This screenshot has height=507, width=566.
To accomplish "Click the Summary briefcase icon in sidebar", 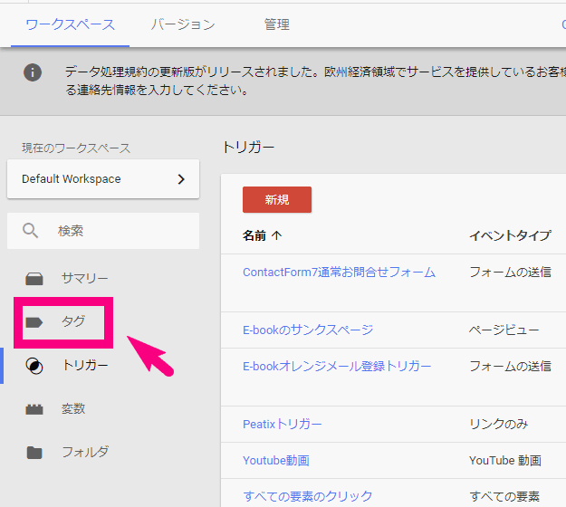I will 34,279.
